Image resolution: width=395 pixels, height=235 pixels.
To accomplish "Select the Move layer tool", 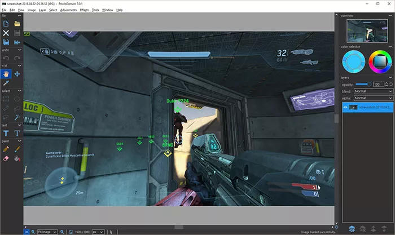I will pos(17,74).
